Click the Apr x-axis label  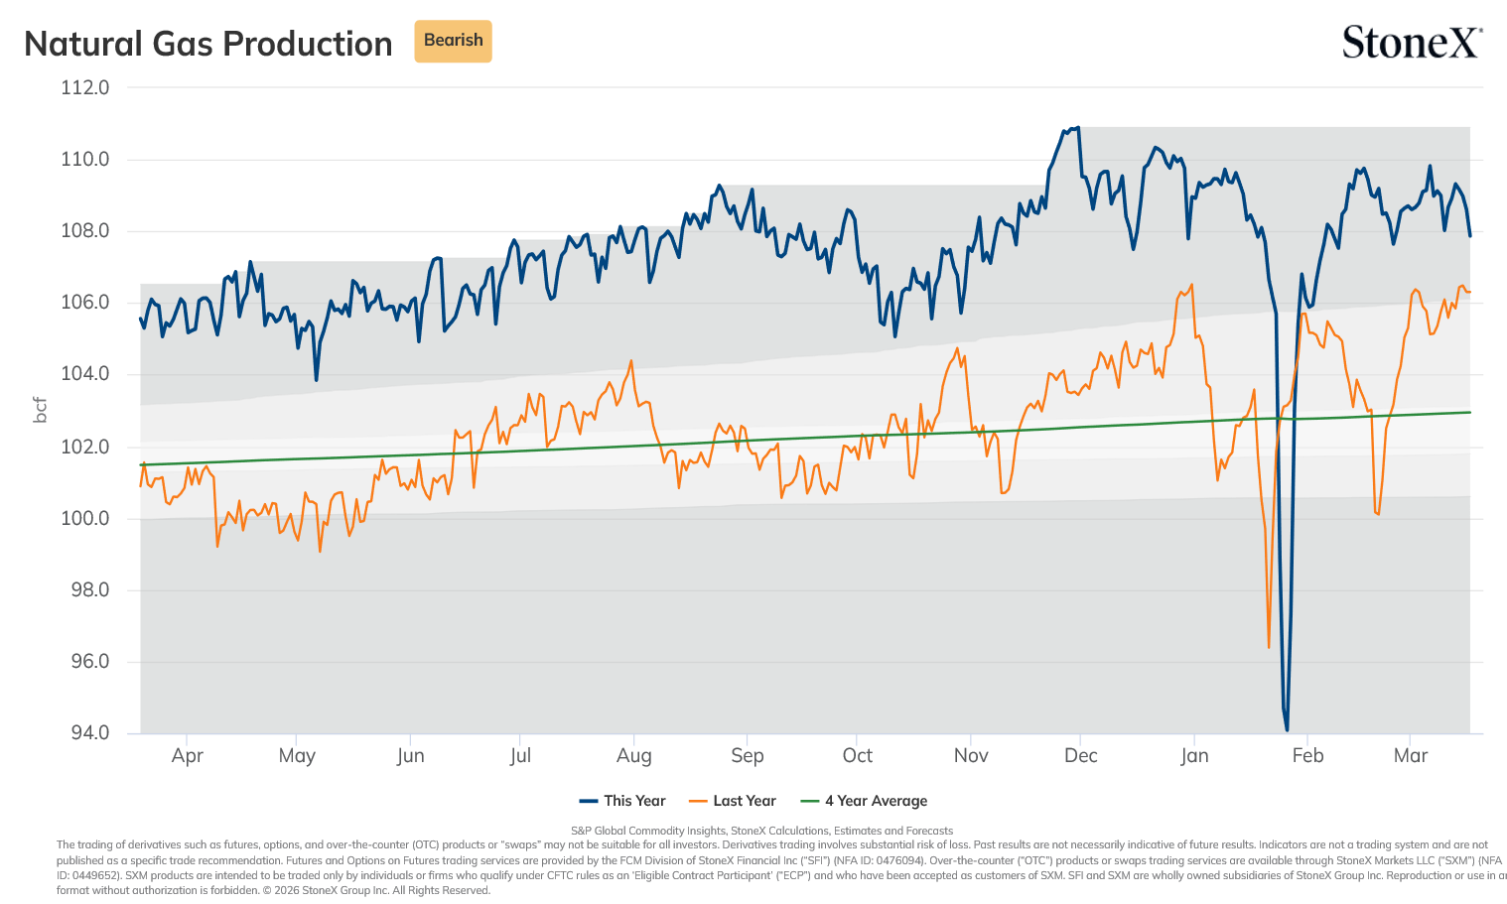click(187, 756)
